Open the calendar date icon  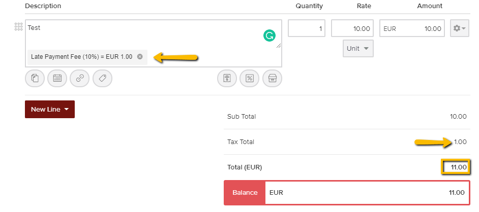pos(57,78)
